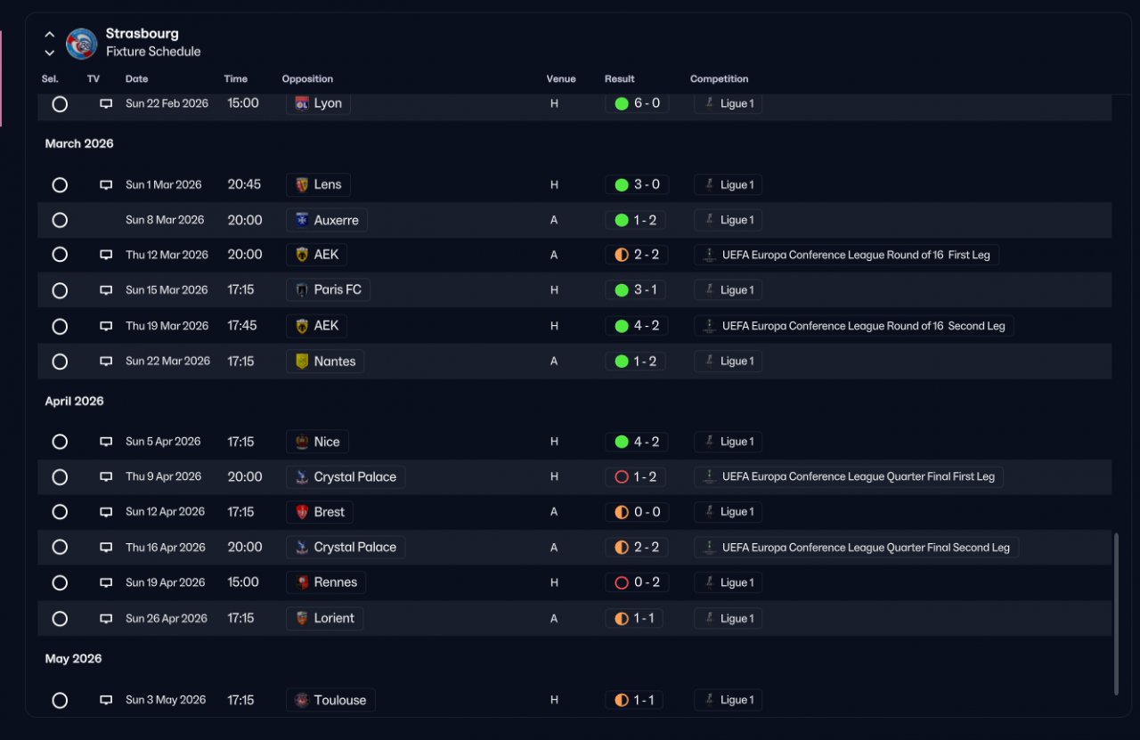Sort fixtures by Competition column header

719,79
